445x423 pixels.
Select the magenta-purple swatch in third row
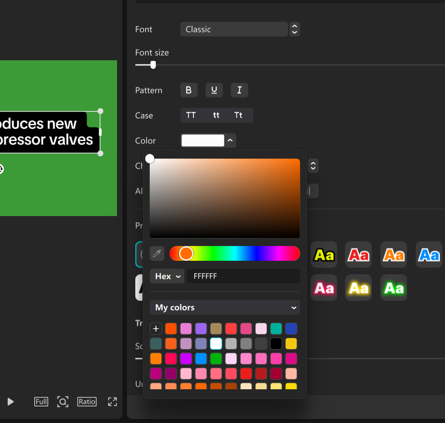[x=186, y=358]
